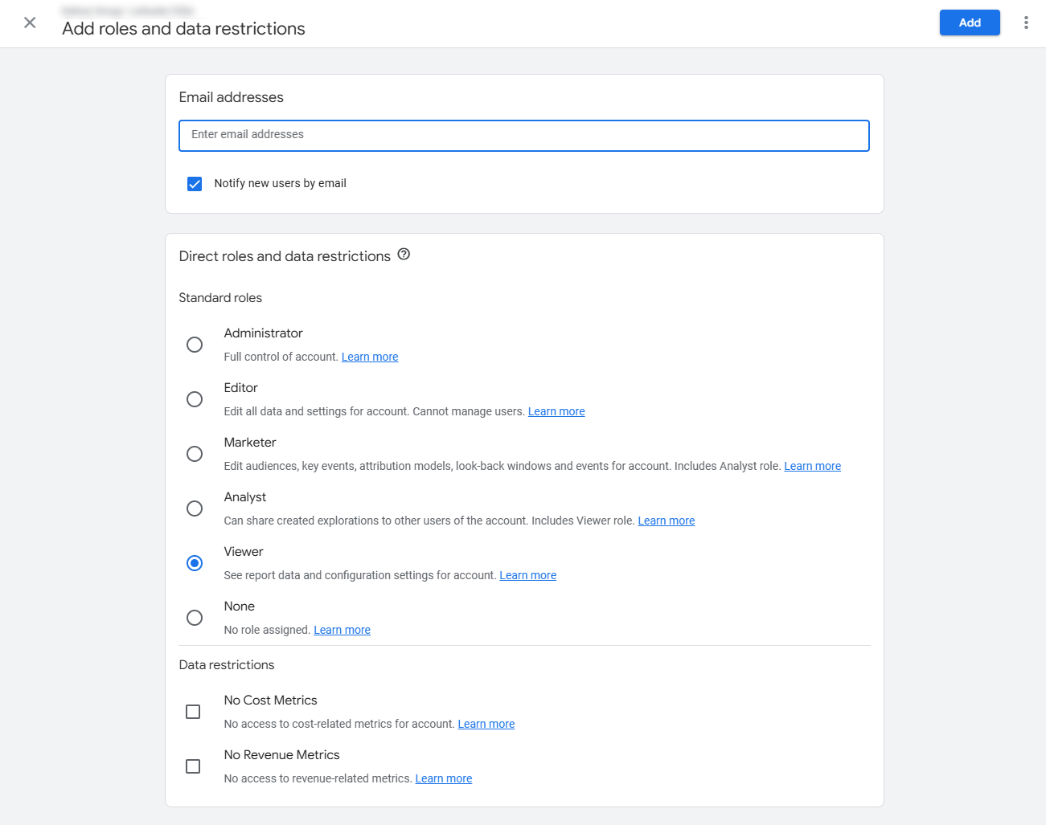The width and height of the screenshot is (1046, 825).
Task: Choose the Marketer role
Action: [x=195, y=454]
